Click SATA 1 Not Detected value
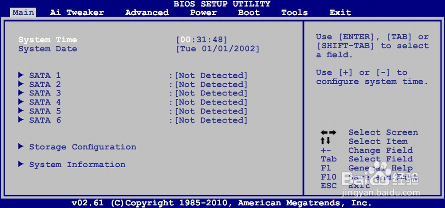The image size is (445, 208). pos(211,75)
